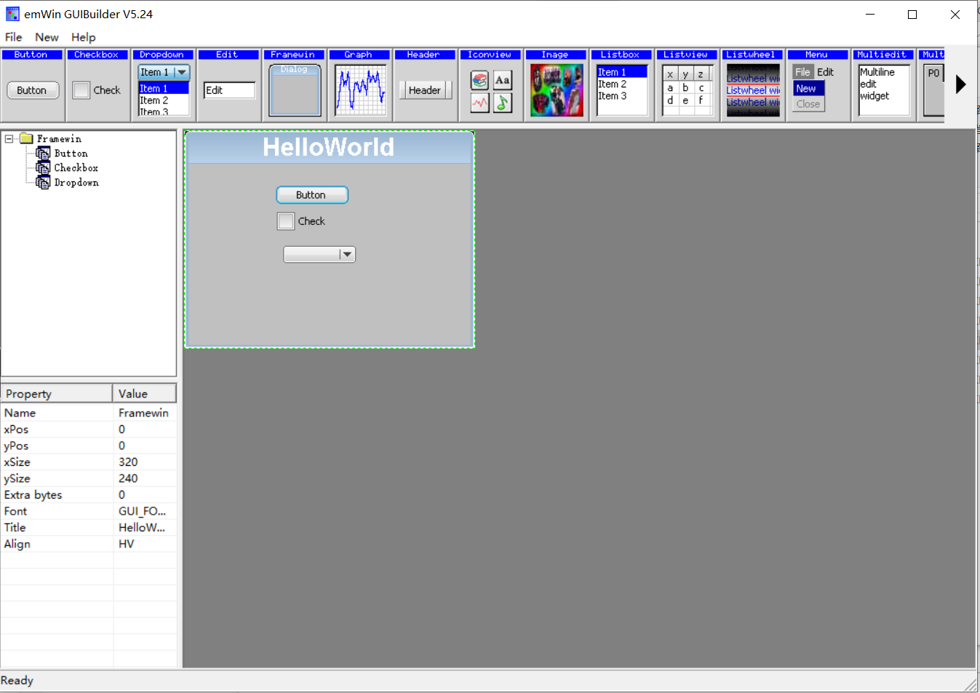Click the Ready status bar text
Screen dimensions: 980x693
click(x=17, y=681)
